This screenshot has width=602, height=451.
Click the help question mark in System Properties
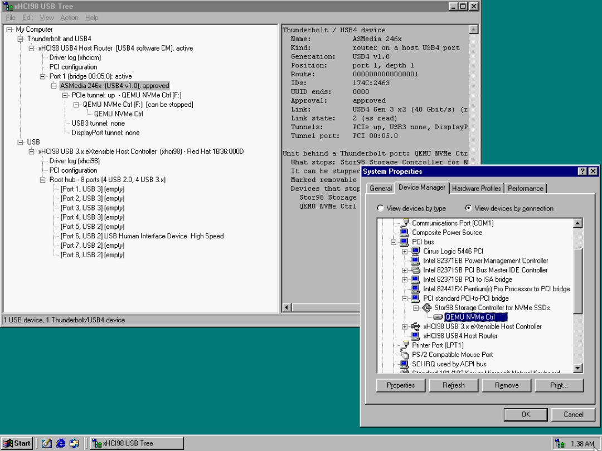(582, 171)
